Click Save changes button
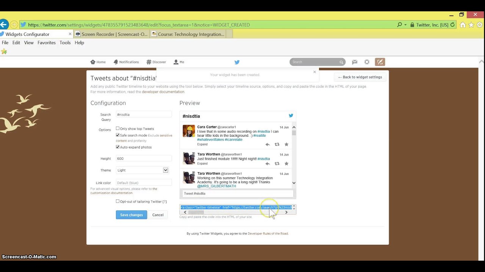This screenshot has height=272, width=485. click(131, 215)
